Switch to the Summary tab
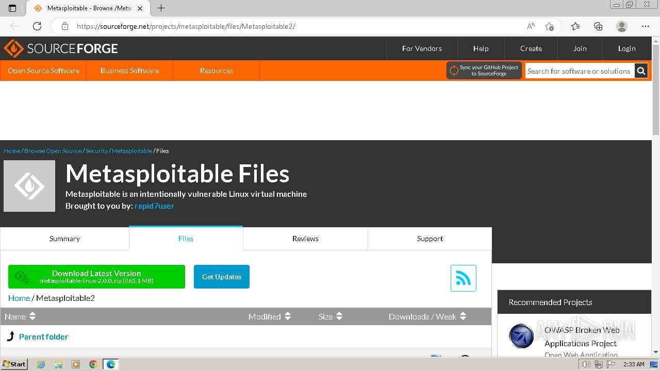This screenshot has width=660, height=371. (x=64, y=239)
